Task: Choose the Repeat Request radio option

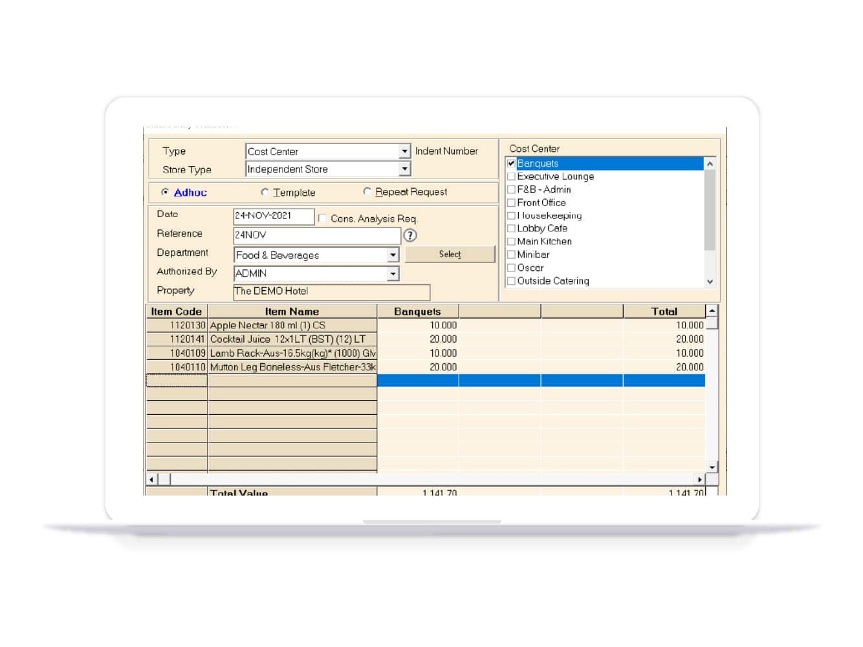Action: [x=367, y=191]
